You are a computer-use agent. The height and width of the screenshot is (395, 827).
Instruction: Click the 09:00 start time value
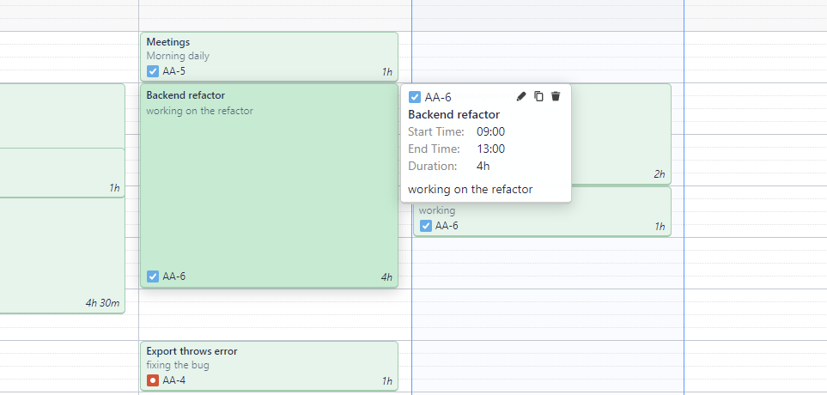coord(490,131)
